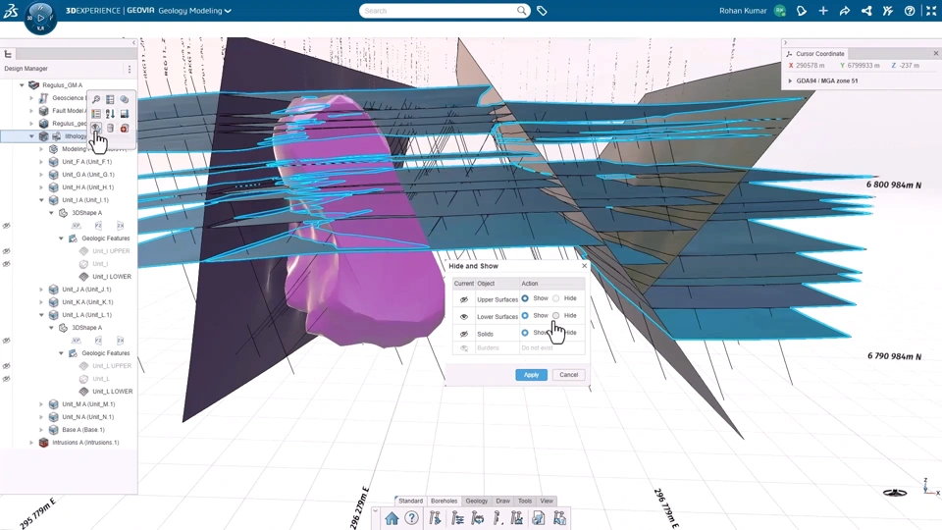This screenshot has width=942, height=530.
Task: Open the collaboration network icon
Action: (x=866, y=11)
